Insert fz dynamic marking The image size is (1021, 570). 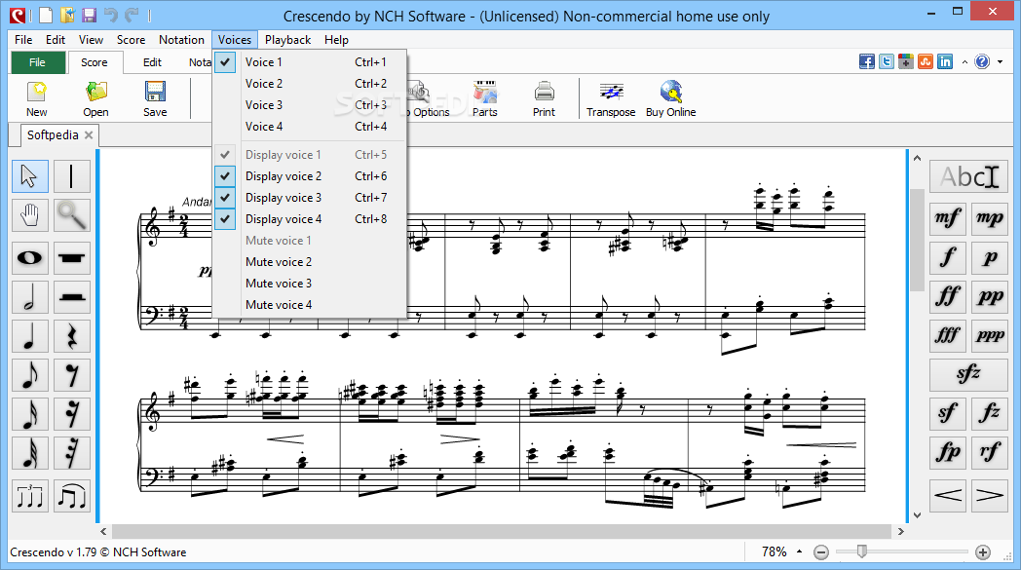click(x=990, y=413)
